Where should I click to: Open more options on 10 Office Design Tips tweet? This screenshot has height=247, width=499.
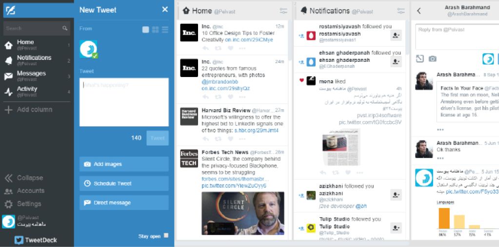[x=242, y=48]
